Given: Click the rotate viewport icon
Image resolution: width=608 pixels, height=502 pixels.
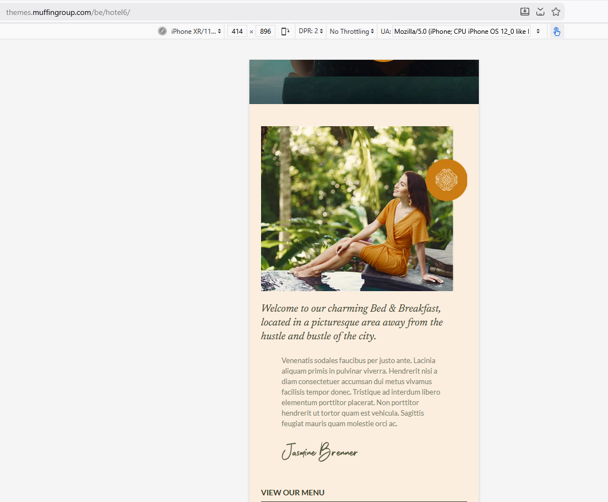Looking at the screenshot, I should [x=285, y=32].
